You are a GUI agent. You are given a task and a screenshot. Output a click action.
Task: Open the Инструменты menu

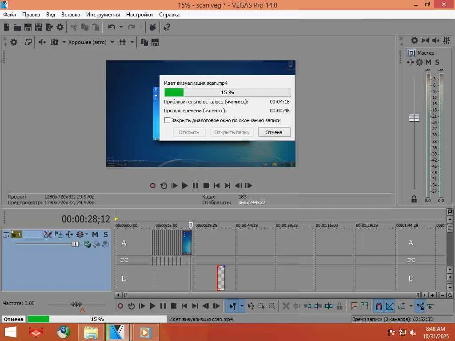point(103,15)
